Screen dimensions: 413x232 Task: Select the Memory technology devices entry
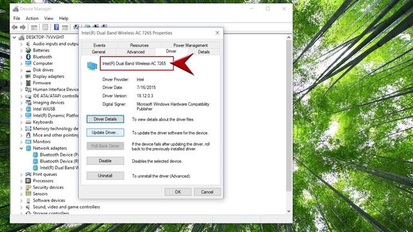point(55,129)
